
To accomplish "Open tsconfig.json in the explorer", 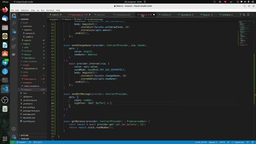I will click(29, 121).
